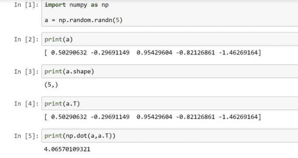Click the number 5 inside randn()
This screenshot has width=298, height=158.
coord(118,20)
